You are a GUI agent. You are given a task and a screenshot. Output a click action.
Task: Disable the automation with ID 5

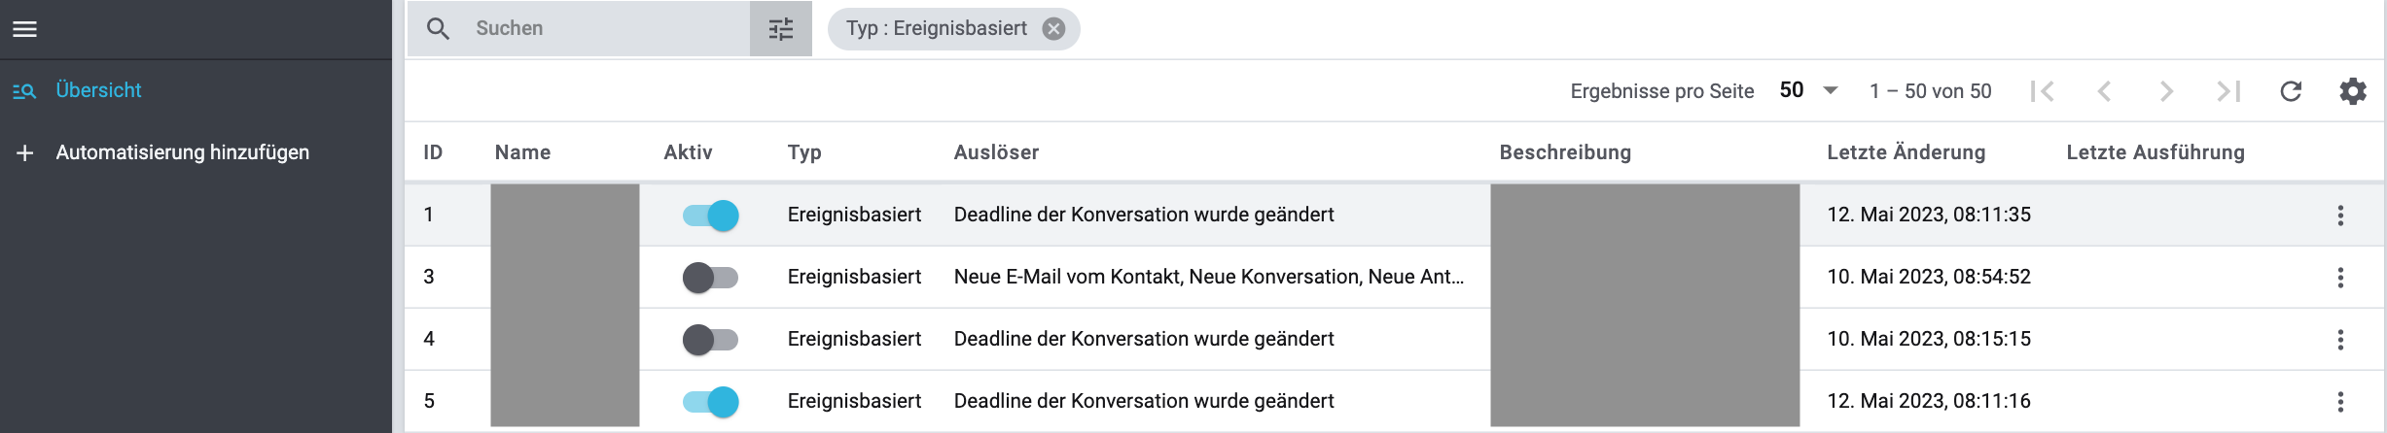711,402
